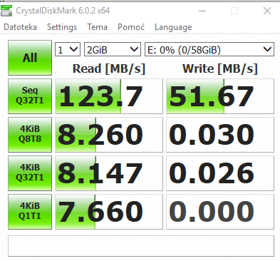Run all benchmarks with the All button
The image size is (280, 261).
(x=30, y=58)
